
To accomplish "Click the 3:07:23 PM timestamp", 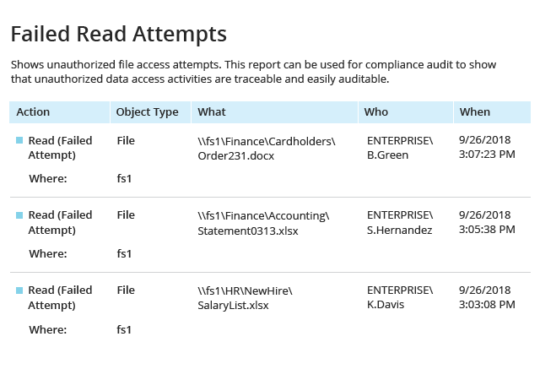I will point(487,155).
